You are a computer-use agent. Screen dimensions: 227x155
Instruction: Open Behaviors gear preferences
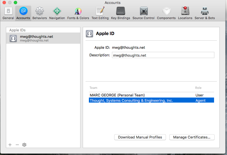40,13
